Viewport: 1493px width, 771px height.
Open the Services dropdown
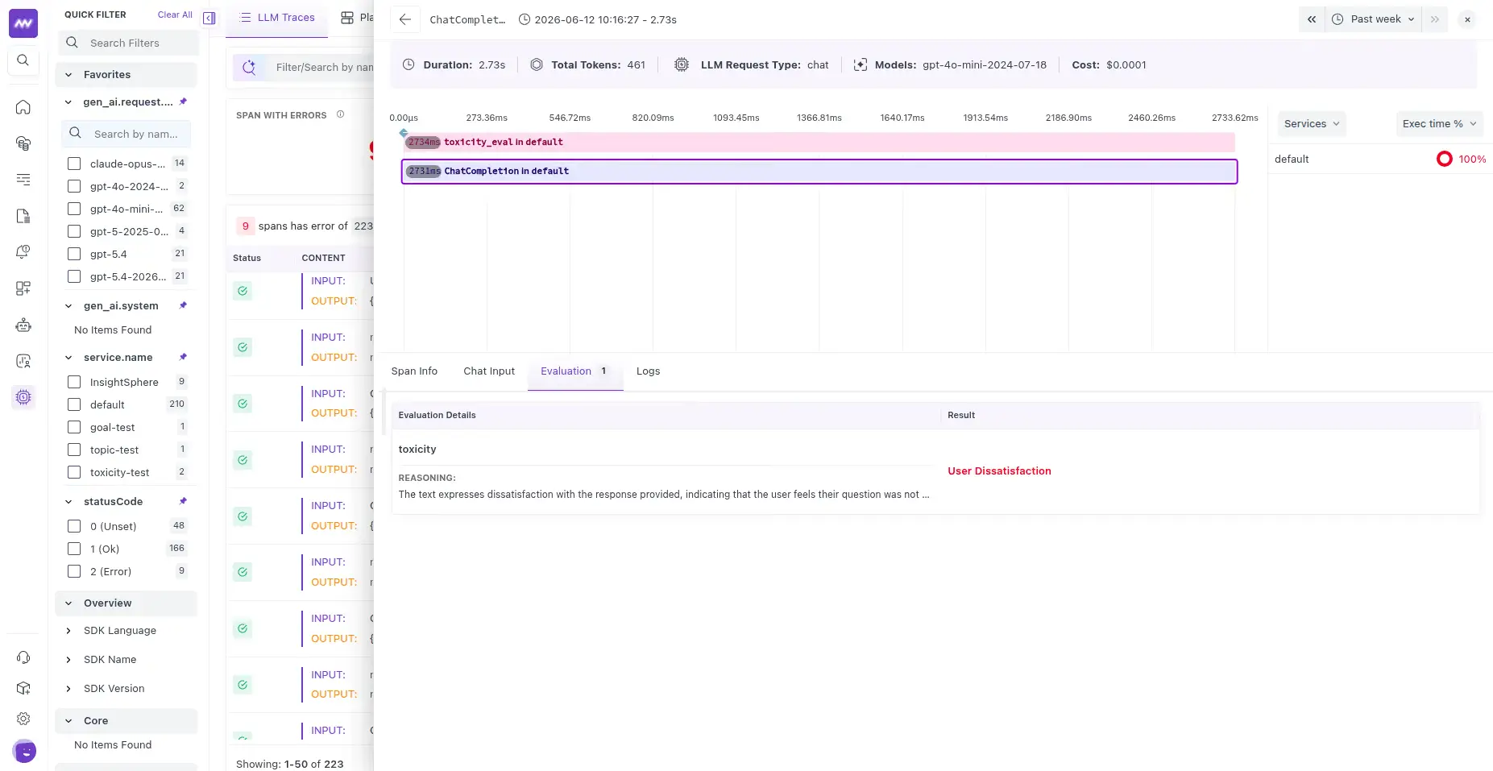click(x=1312, y=124)
